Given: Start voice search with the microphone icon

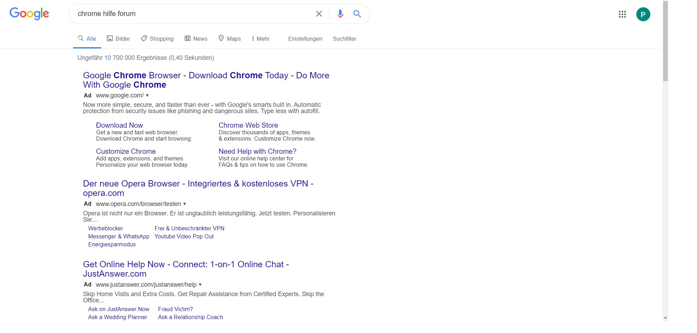Looking at the screenshot, I should point(340,14).
